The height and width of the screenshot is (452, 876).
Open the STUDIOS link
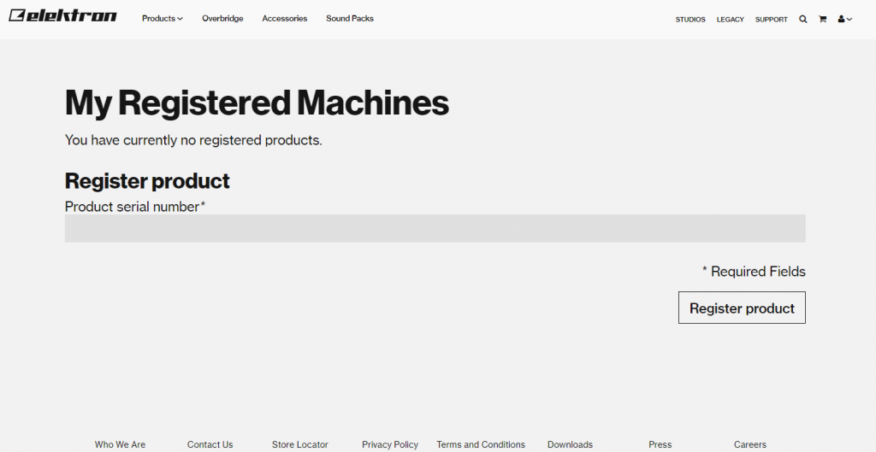(690, 20)
